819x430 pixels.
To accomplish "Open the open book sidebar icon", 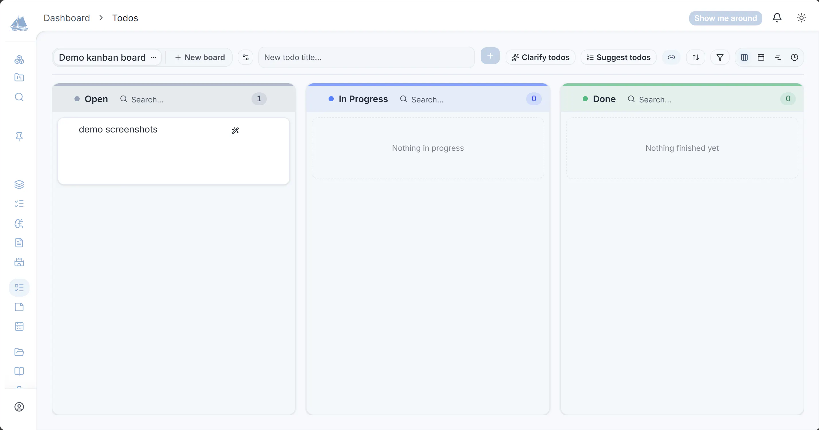I will (19, 371).
